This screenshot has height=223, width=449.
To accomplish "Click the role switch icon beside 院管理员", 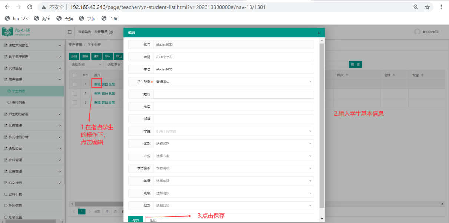I will coord(110,32).
